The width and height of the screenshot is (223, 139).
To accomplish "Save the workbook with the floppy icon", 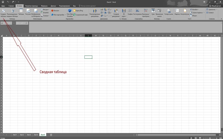I will coord(3,2).
